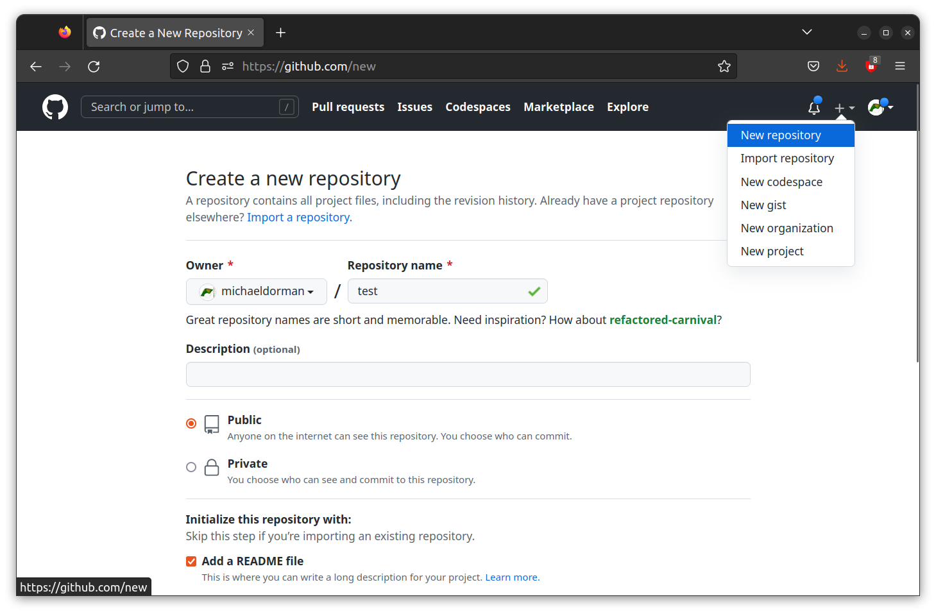Select the Private repository radio button

pyautogui.click(x=191, y=467)
